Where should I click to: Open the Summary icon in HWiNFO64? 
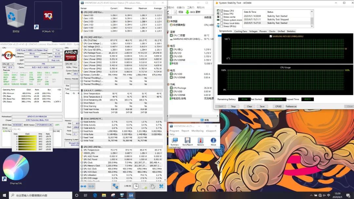174,141
